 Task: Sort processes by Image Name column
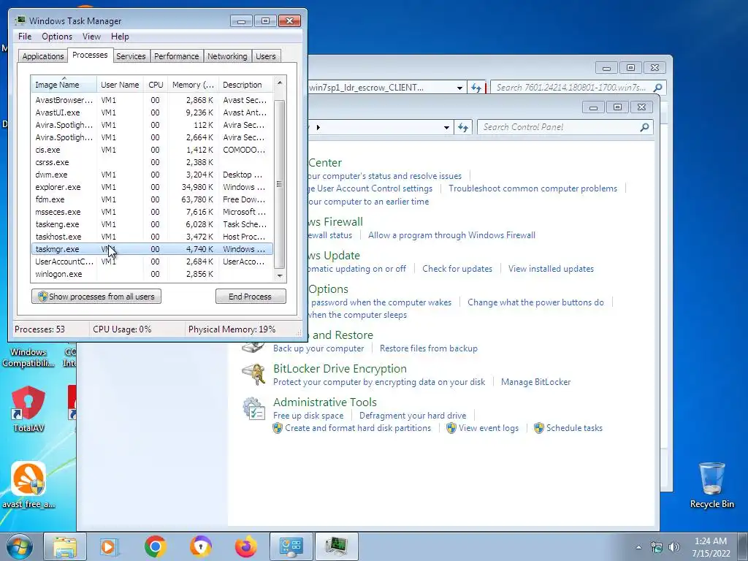coord(64,85)
